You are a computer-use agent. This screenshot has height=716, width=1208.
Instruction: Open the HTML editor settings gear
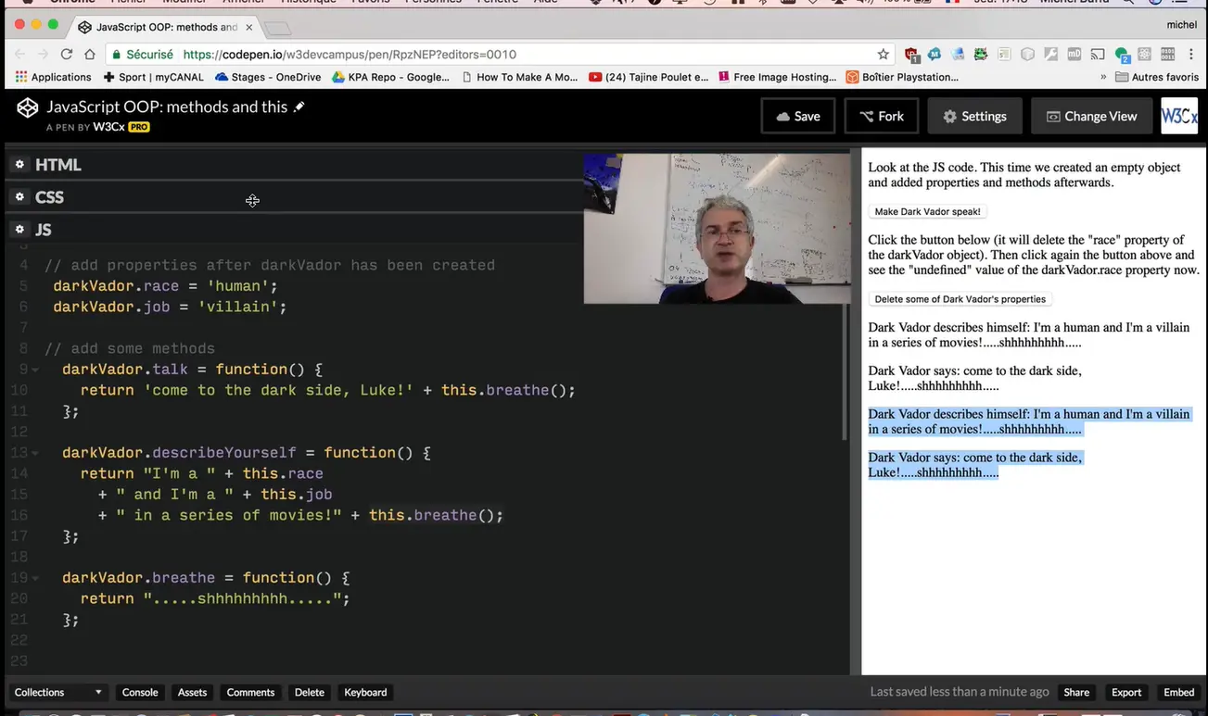click(x=19, y=165)
